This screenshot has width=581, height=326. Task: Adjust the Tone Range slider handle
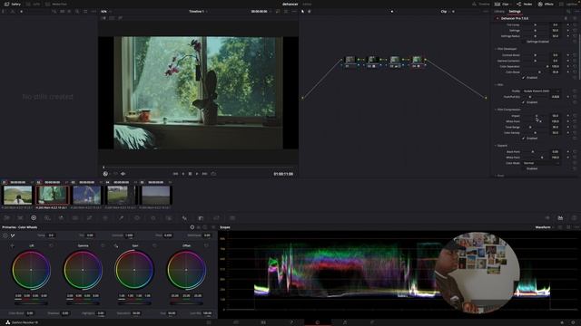(x=530, y=127)
